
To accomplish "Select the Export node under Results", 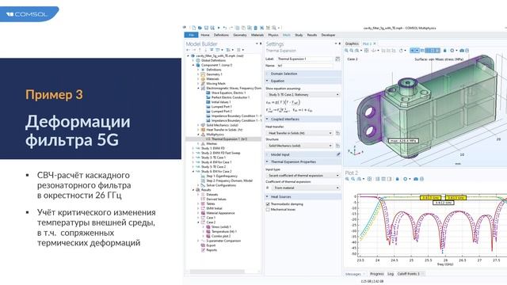I will [x=211, y=245].
